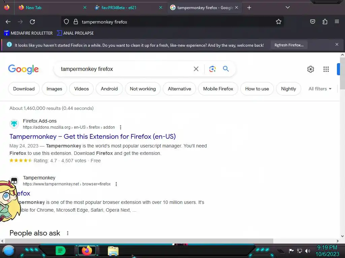Viewport: 345px width, 258px height.
Task: Open the tracking protection shield icon
Action: click(x=66, y=22)
